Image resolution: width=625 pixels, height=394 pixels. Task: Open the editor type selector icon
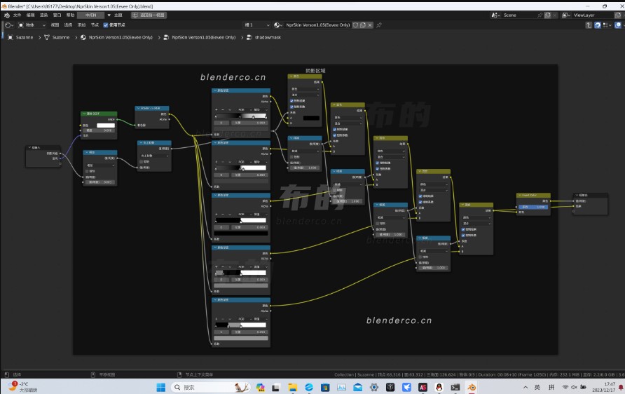(x=9, y=25)
